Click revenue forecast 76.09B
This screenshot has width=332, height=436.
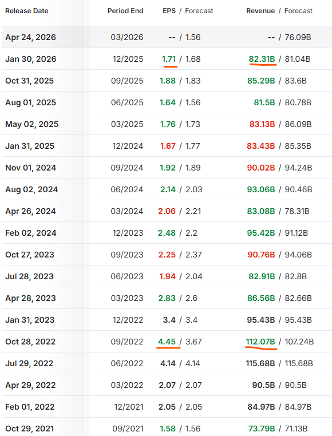pyautogui.click(x=298, y=37)
